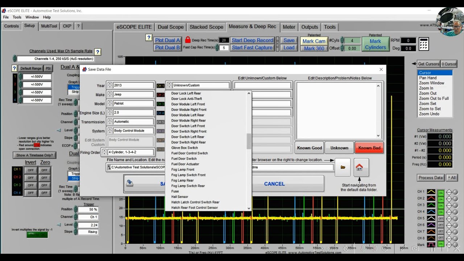Click the CH 6 purple waveform icon
This screenshot has width=464, height=261.
(x=431, y=225)
